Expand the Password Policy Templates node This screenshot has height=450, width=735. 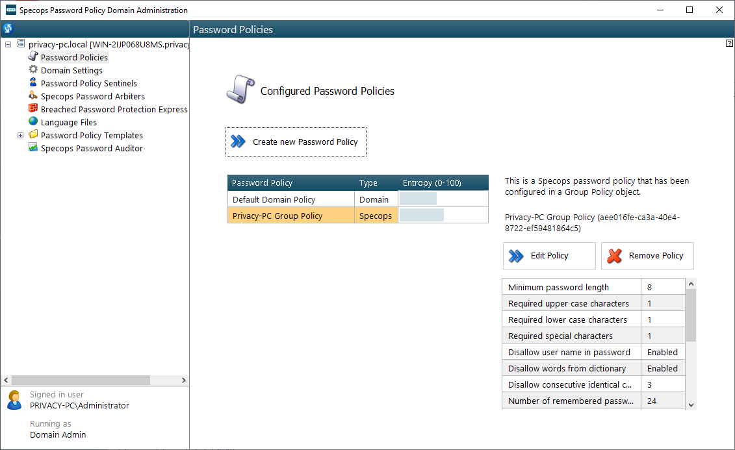pyautogui.click(x=20, y=135)
